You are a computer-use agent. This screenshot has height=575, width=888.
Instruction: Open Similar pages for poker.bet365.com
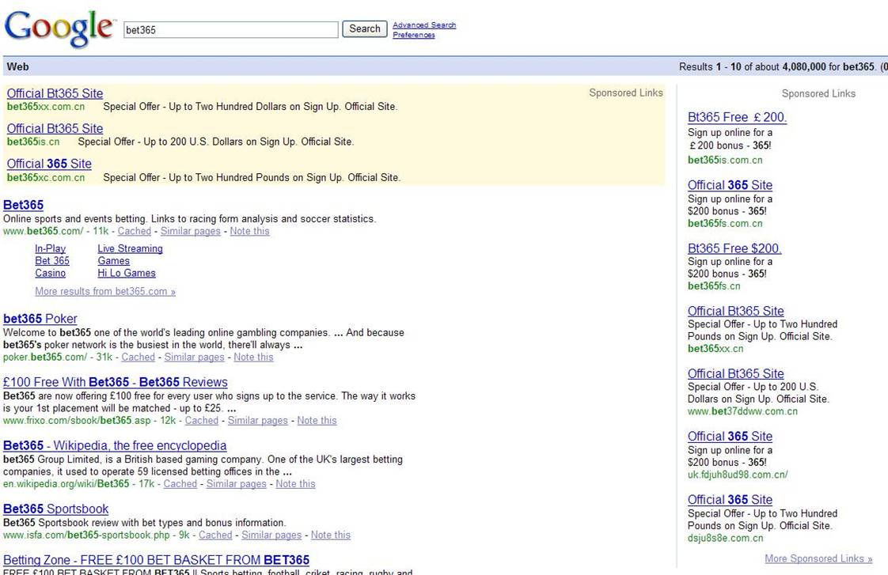[194, 357]
